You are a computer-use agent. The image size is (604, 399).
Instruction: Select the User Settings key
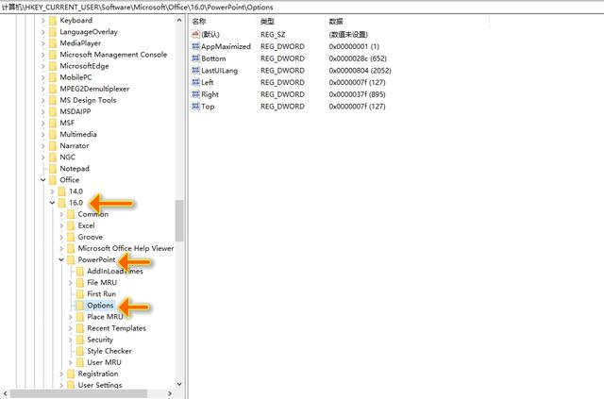100,385
